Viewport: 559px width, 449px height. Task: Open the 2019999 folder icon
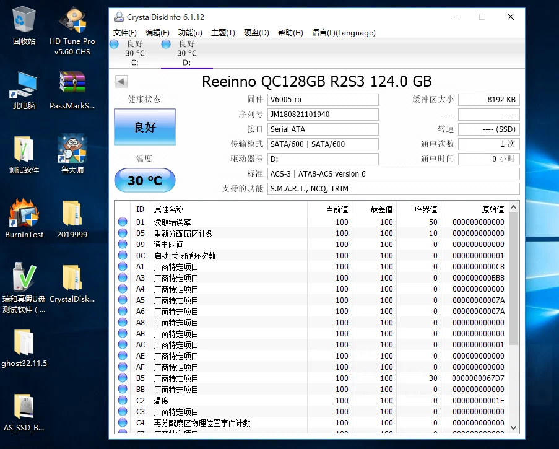(x=72, y=219)
